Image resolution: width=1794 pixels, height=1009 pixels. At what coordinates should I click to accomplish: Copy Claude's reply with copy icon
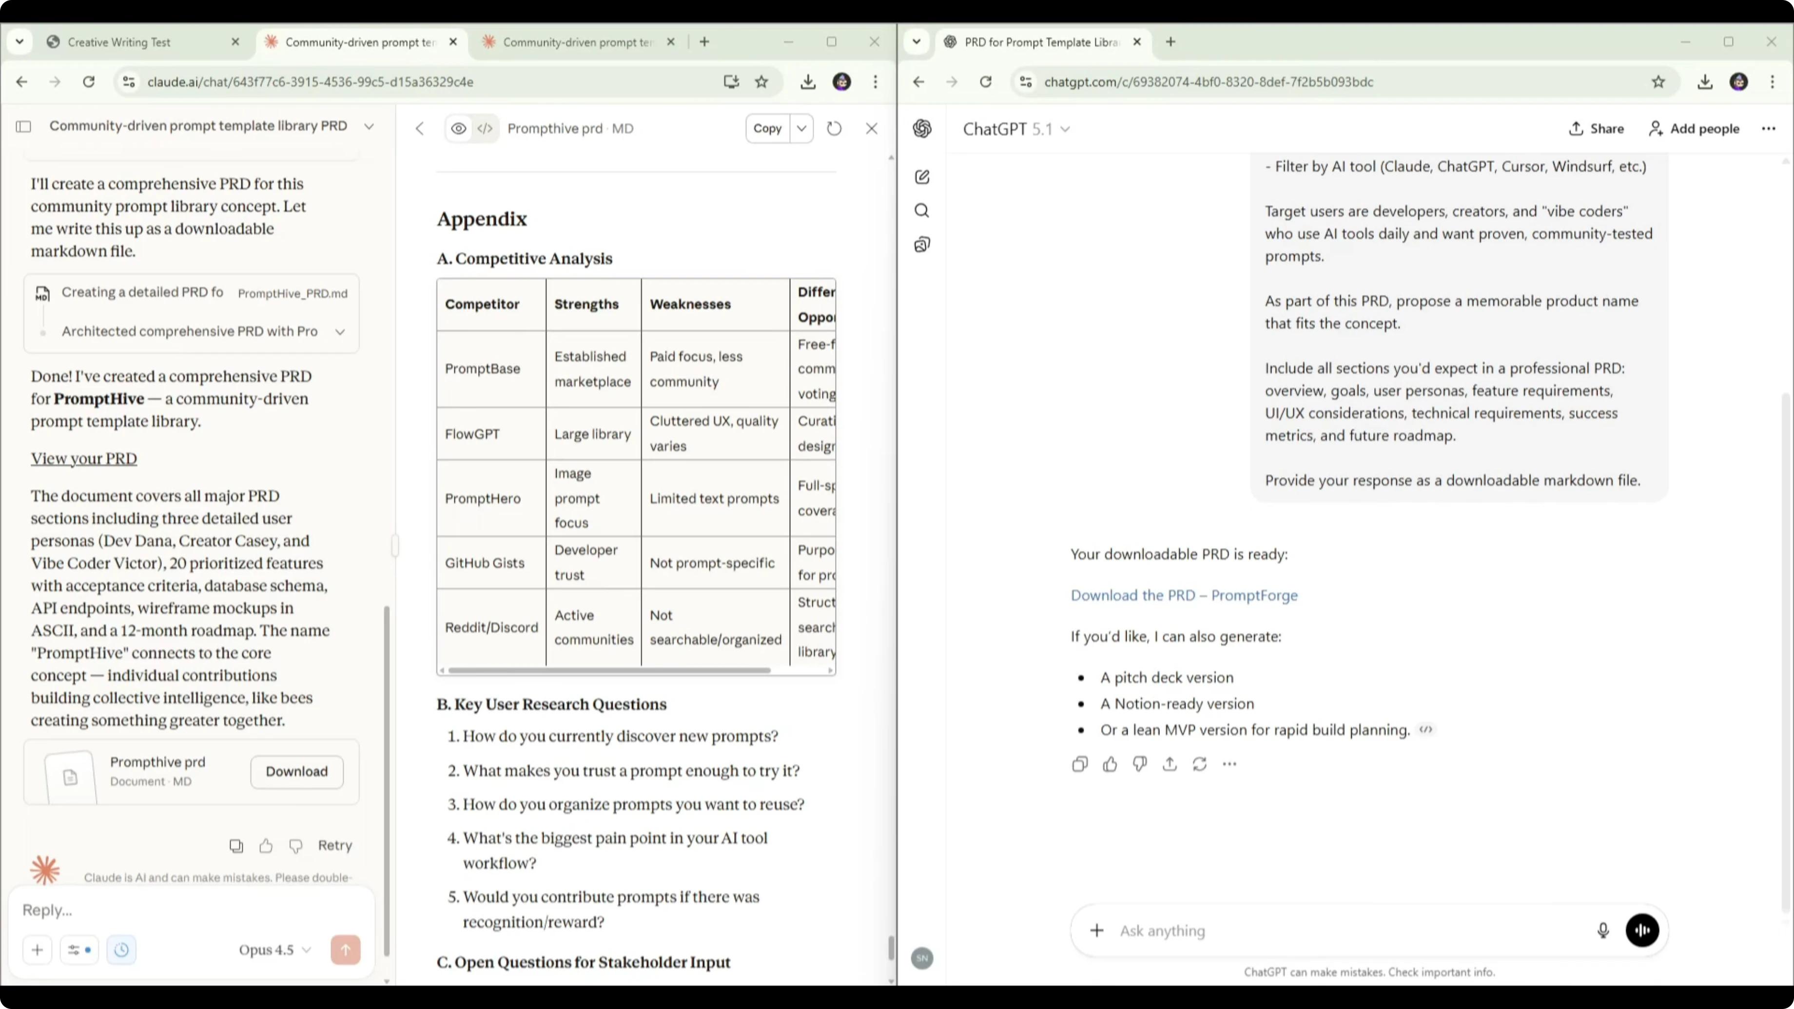(x=236, y=845)
